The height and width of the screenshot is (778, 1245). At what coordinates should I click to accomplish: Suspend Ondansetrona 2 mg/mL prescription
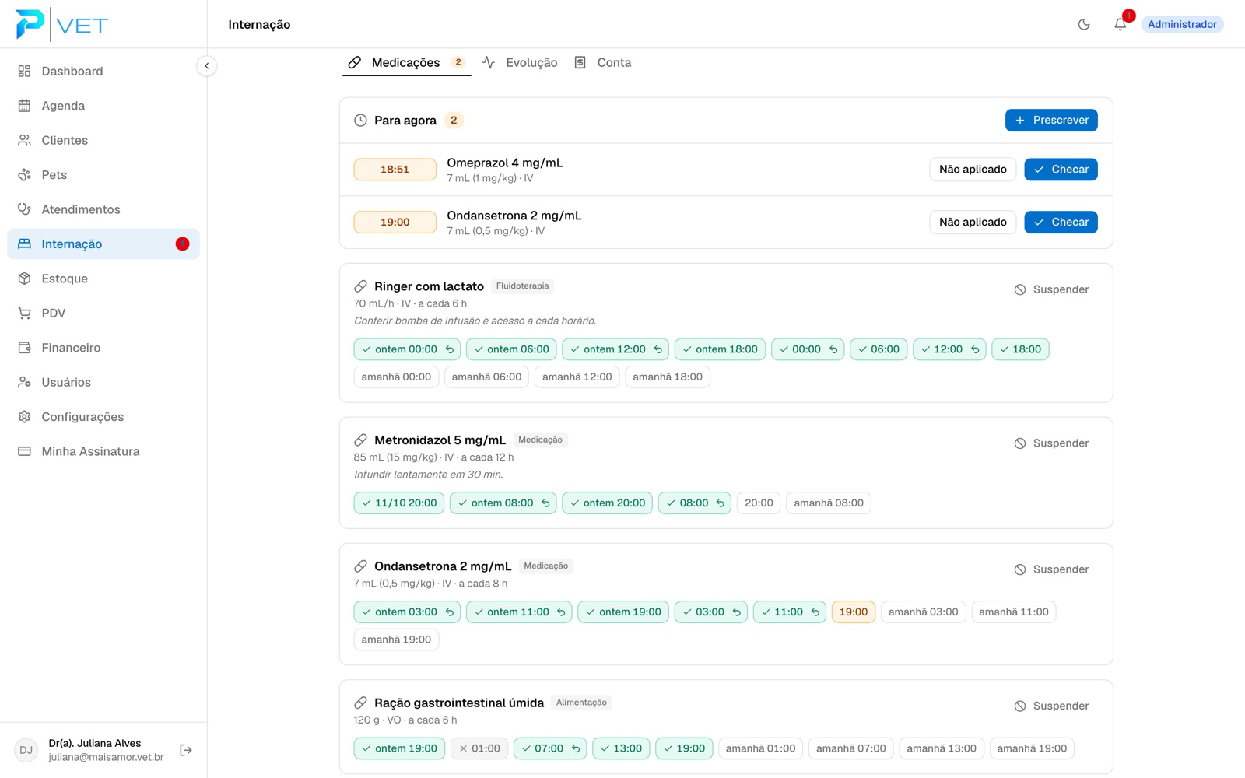pyautogui.click(x=1051, y=569)
